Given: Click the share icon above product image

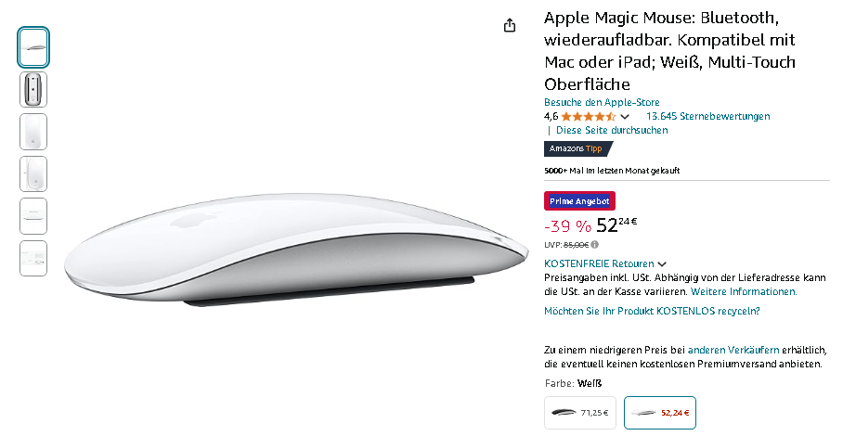Looking at the screenshot, I should click(x=510, y=25).
